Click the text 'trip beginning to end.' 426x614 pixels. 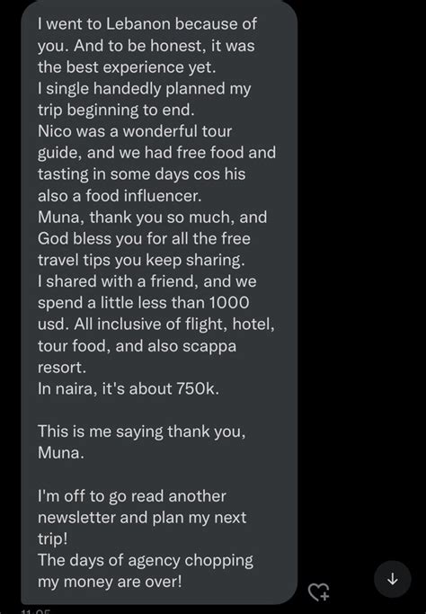[116, 110]
